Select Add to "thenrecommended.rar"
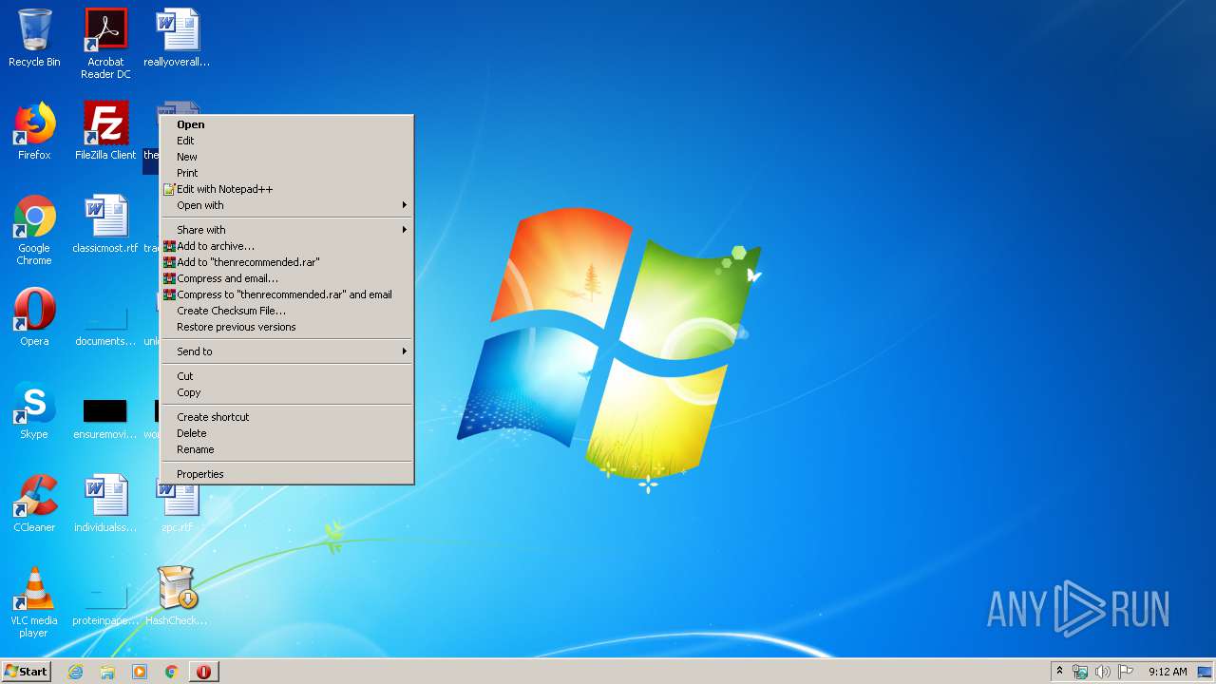 tap(287, 262)
